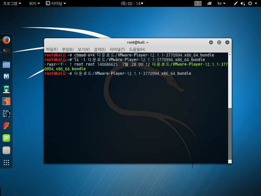Open the 위치 places menu
Screen dimensions: 261x196
click(34, 3)
